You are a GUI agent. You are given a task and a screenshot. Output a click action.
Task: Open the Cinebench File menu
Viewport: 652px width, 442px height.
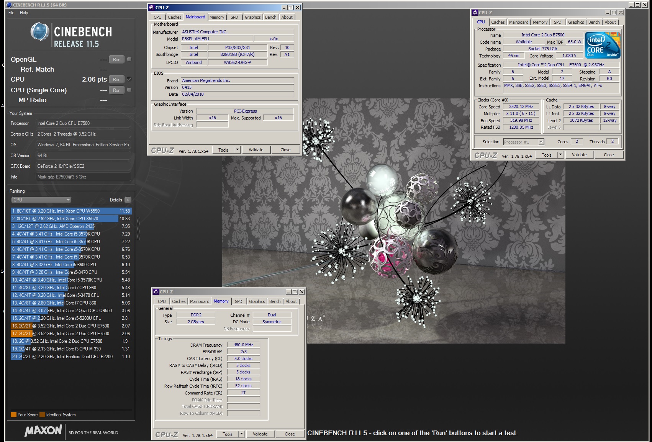(x=11, y=13)
